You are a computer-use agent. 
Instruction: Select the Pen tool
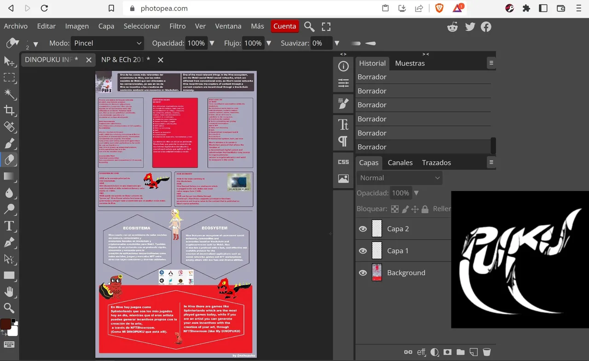[x=9, y=243]
